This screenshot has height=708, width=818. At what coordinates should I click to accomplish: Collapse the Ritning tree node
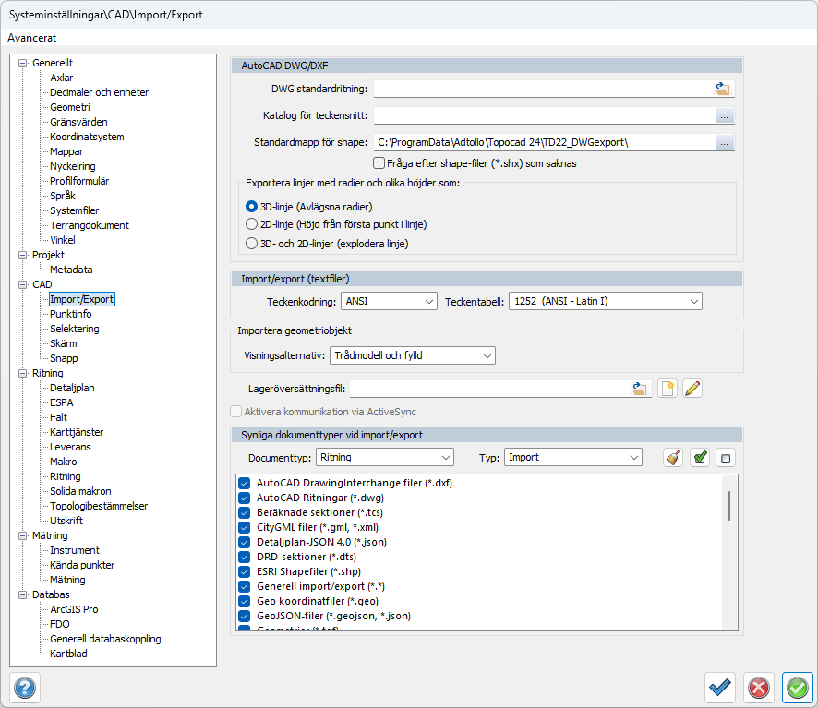click(x=23, y=373)
